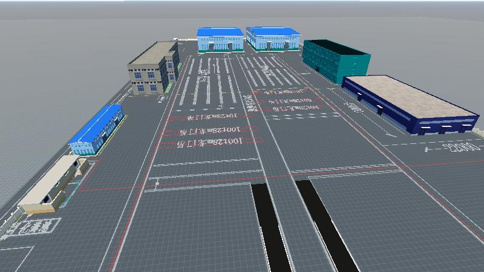The image size is (484, 272).
Task: Pick the left blue-roofed building at the far end
Action: (x=220, y=39)
